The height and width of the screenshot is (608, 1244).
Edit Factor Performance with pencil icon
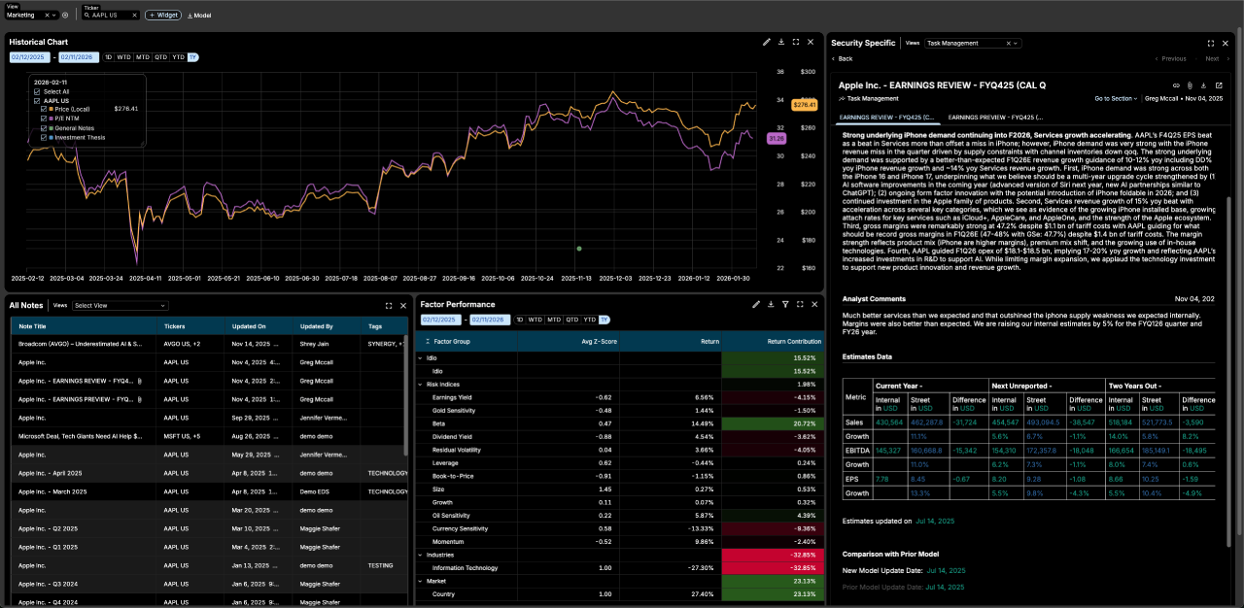(x=756, y=304)
